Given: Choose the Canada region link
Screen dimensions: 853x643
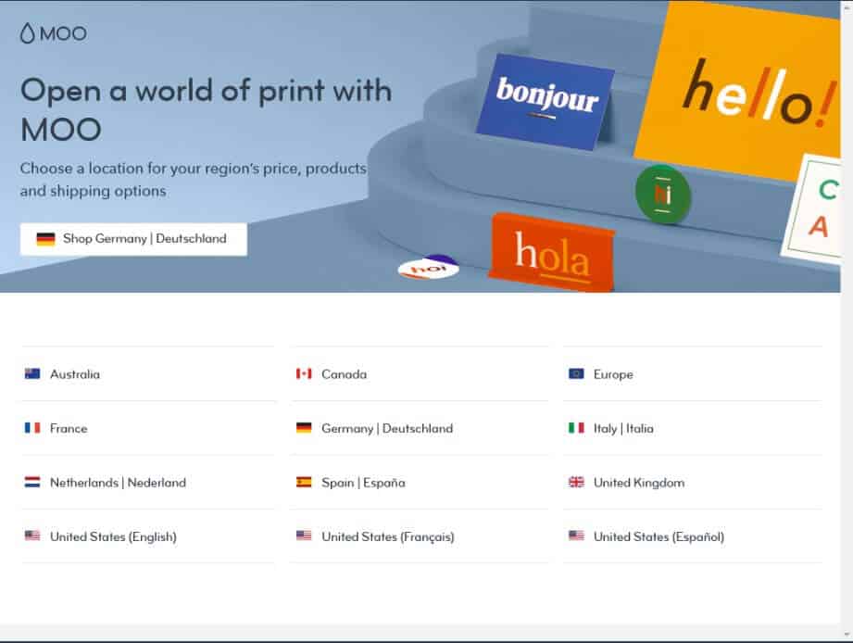Looking at the screenshot, I should [344, 374].
